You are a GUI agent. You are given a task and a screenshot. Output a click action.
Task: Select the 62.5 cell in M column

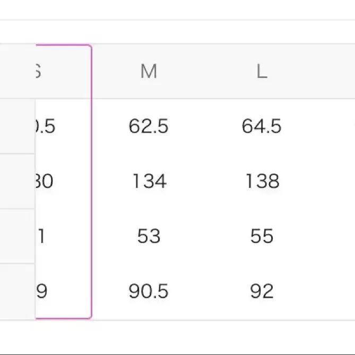(149, 126)
